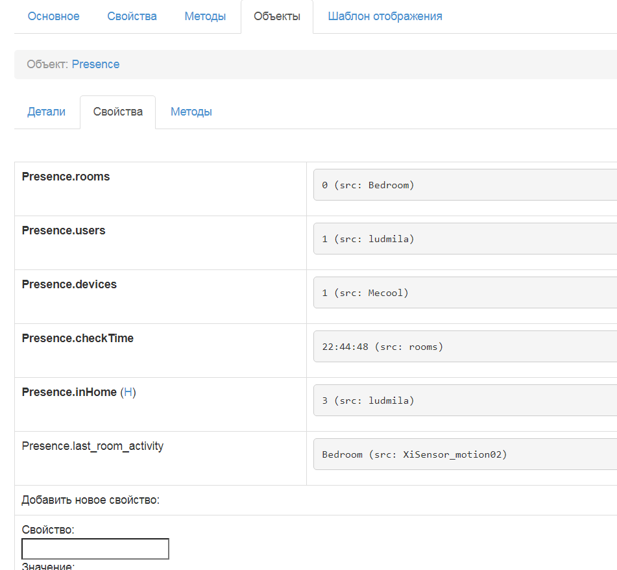Switch to top-level Свойства tab
Image resolution: width=617 pixels, height=570 pixels.
pos(132,16)
